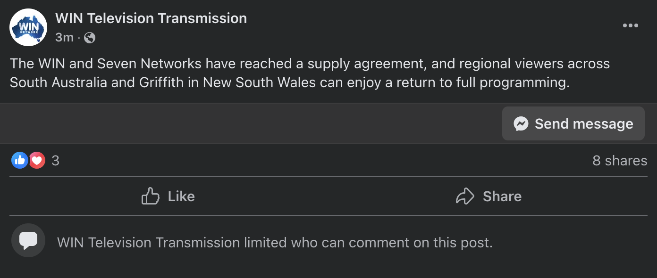
Task: Click the globe public audience icon
Action: (x=90, y=38)
